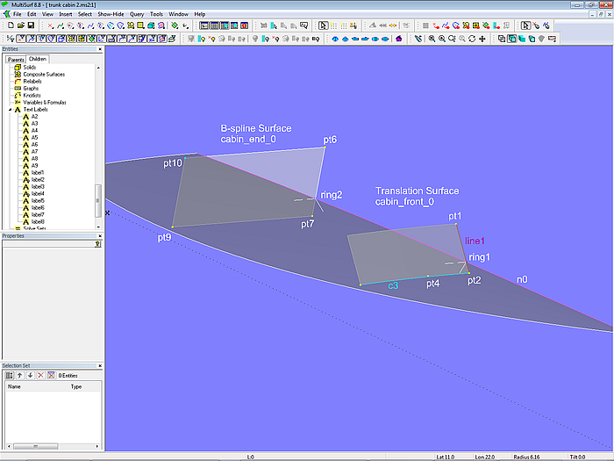Click the Name column header
The height and width of the screenshot is (461, 614).
coord(15,386)
